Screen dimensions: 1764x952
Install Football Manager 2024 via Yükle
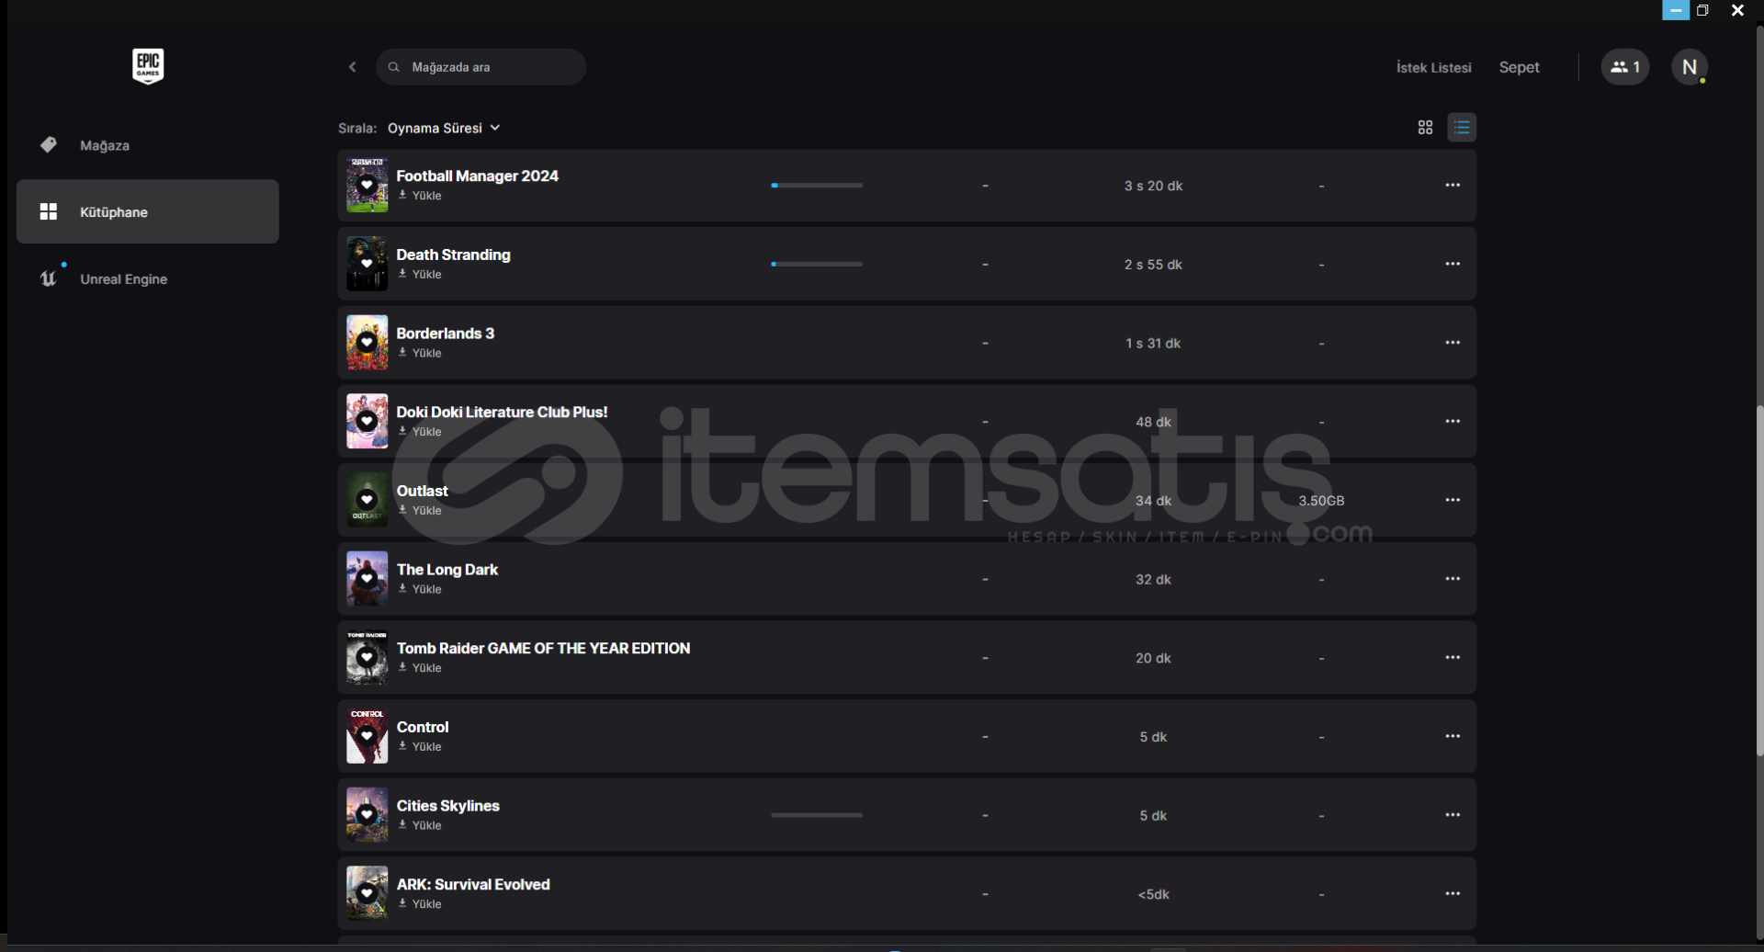420,196
